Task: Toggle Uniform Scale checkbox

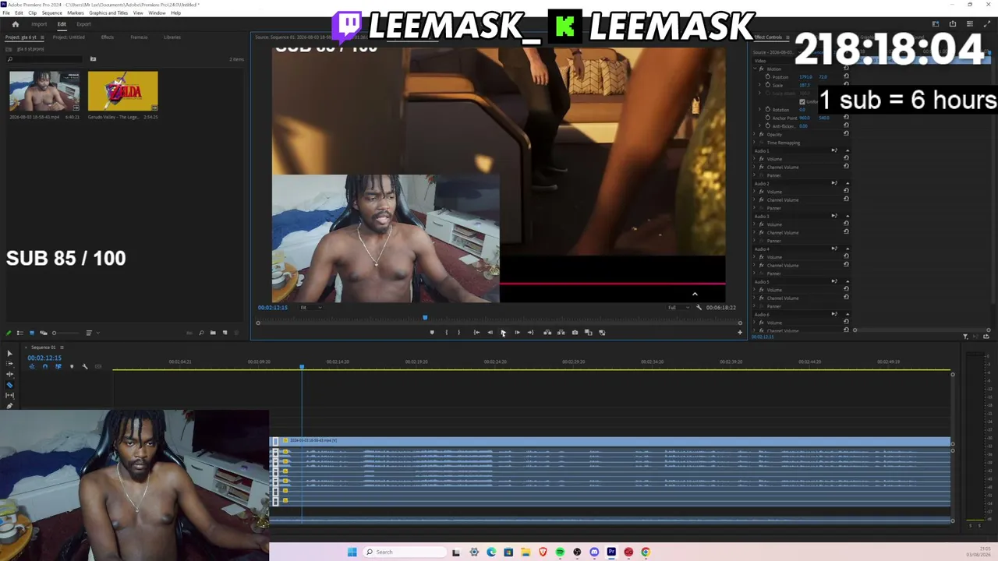Action: click(802, 101)
